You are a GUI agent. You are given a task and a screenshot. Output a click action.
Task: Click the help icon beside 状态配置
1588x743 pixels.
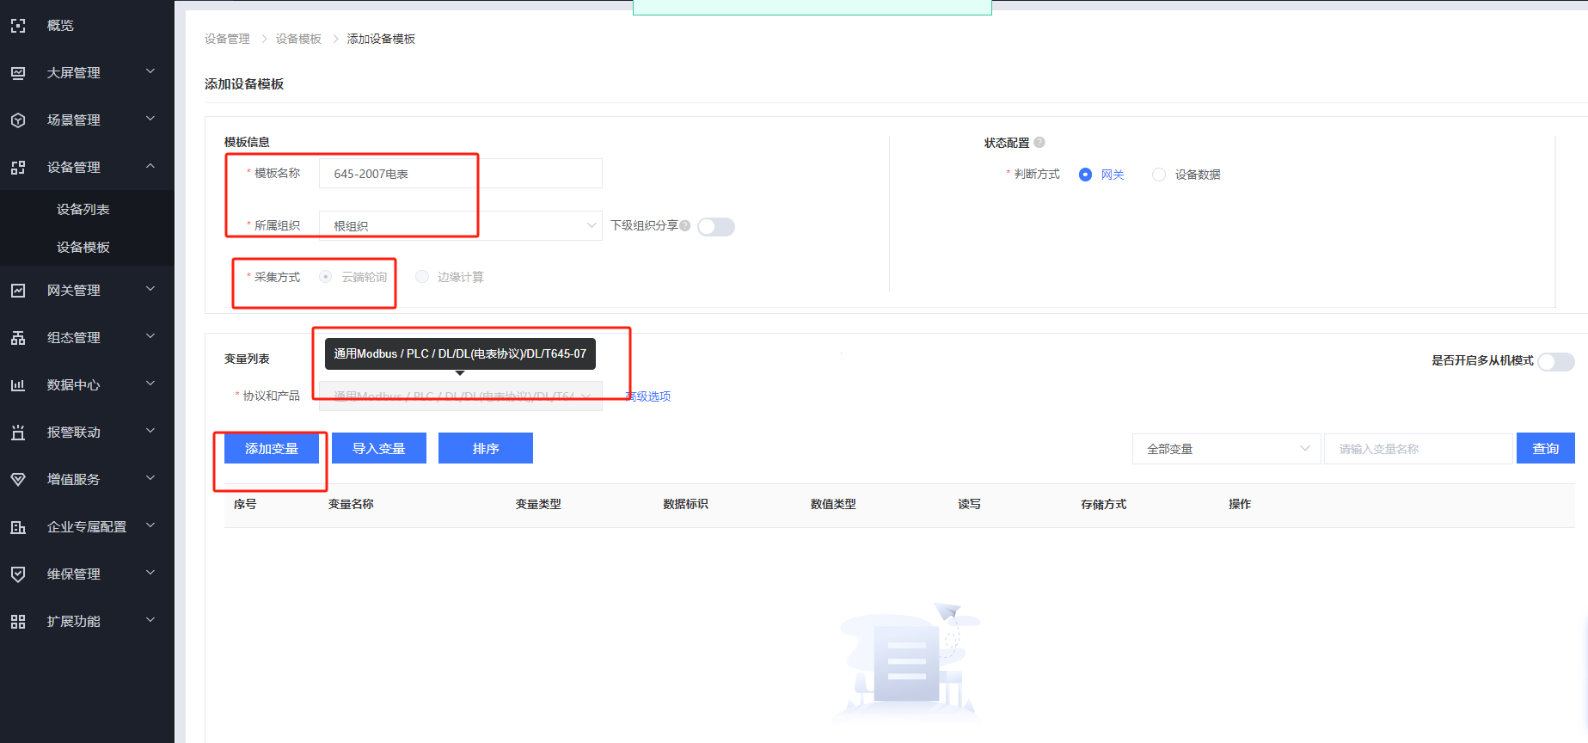click(x=1039, y=143)
